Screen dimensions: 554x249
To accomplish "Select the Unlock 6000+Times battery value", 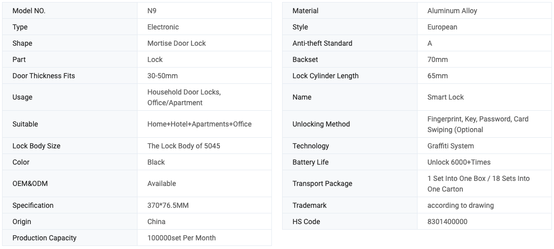I will (x=459, y=162).
